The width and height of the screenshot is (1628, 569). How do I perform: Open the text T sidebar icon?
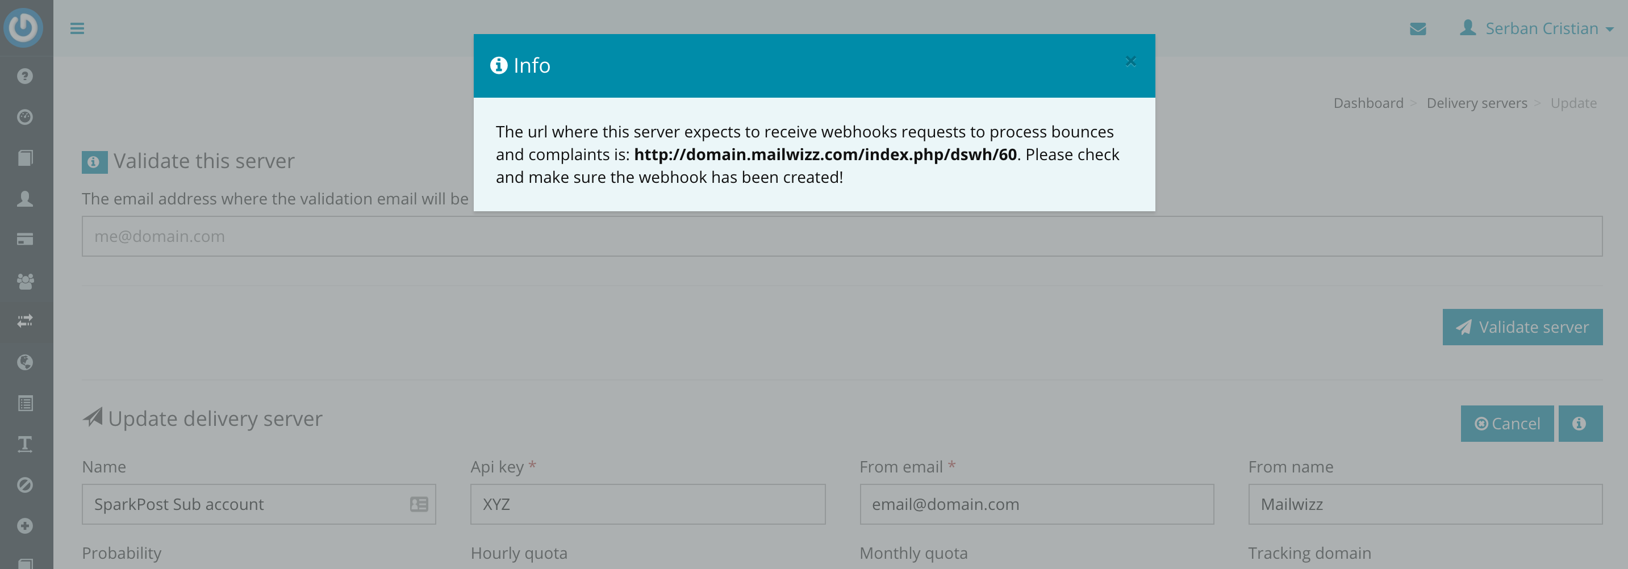click(x=26, y=444)
